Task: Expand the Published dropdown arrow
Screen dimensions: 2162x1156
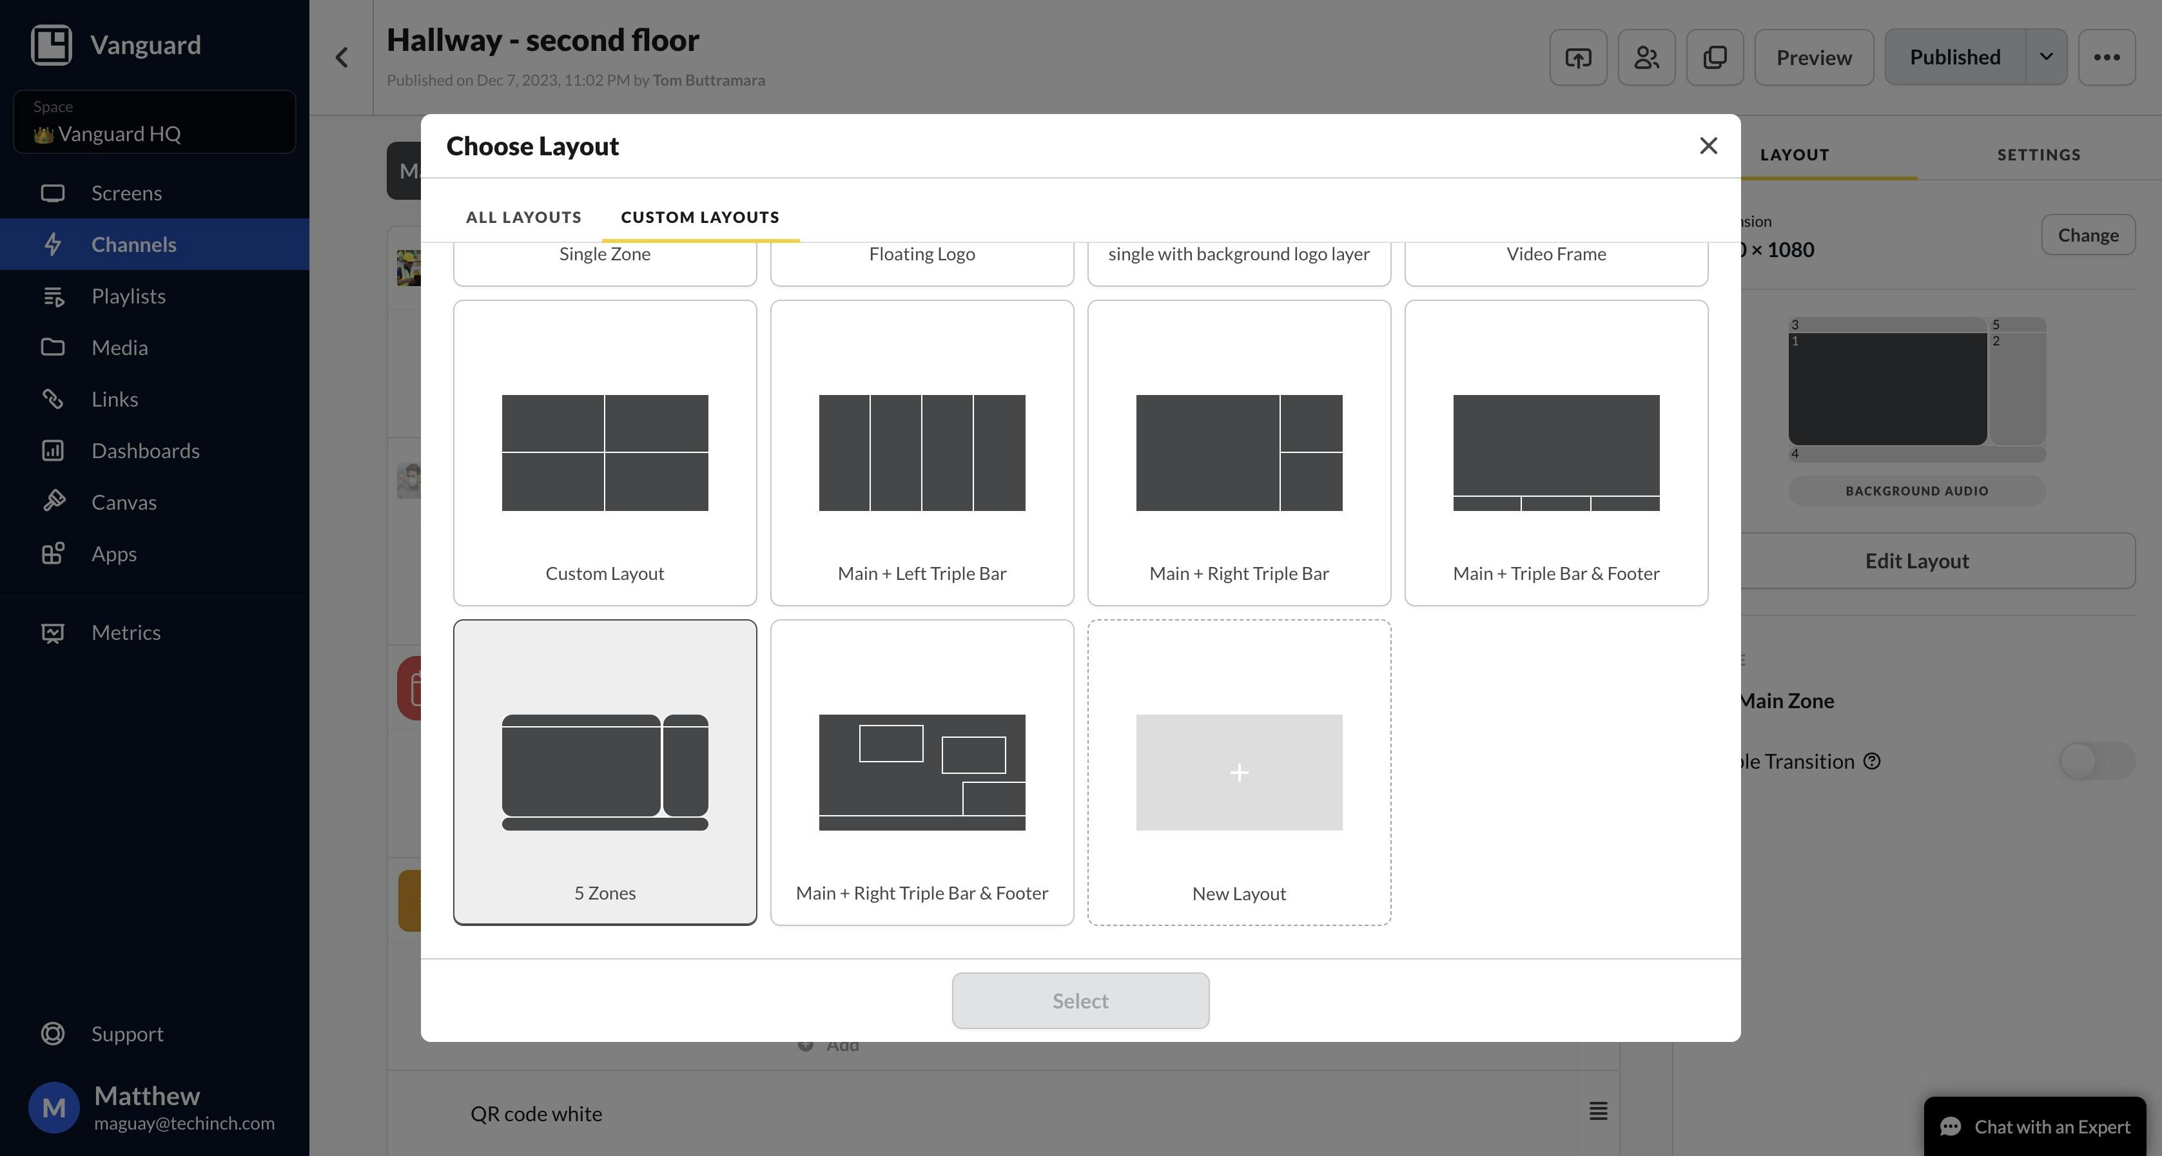Action: 2045,57
